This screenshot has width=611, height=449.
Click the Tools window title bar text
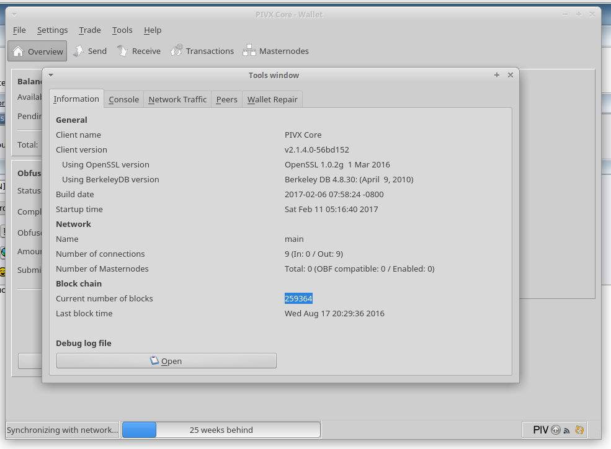point(274,75)
